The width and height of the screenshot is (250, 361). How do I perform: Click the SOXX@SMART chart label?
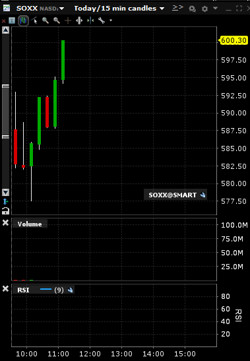coord(172,195)
